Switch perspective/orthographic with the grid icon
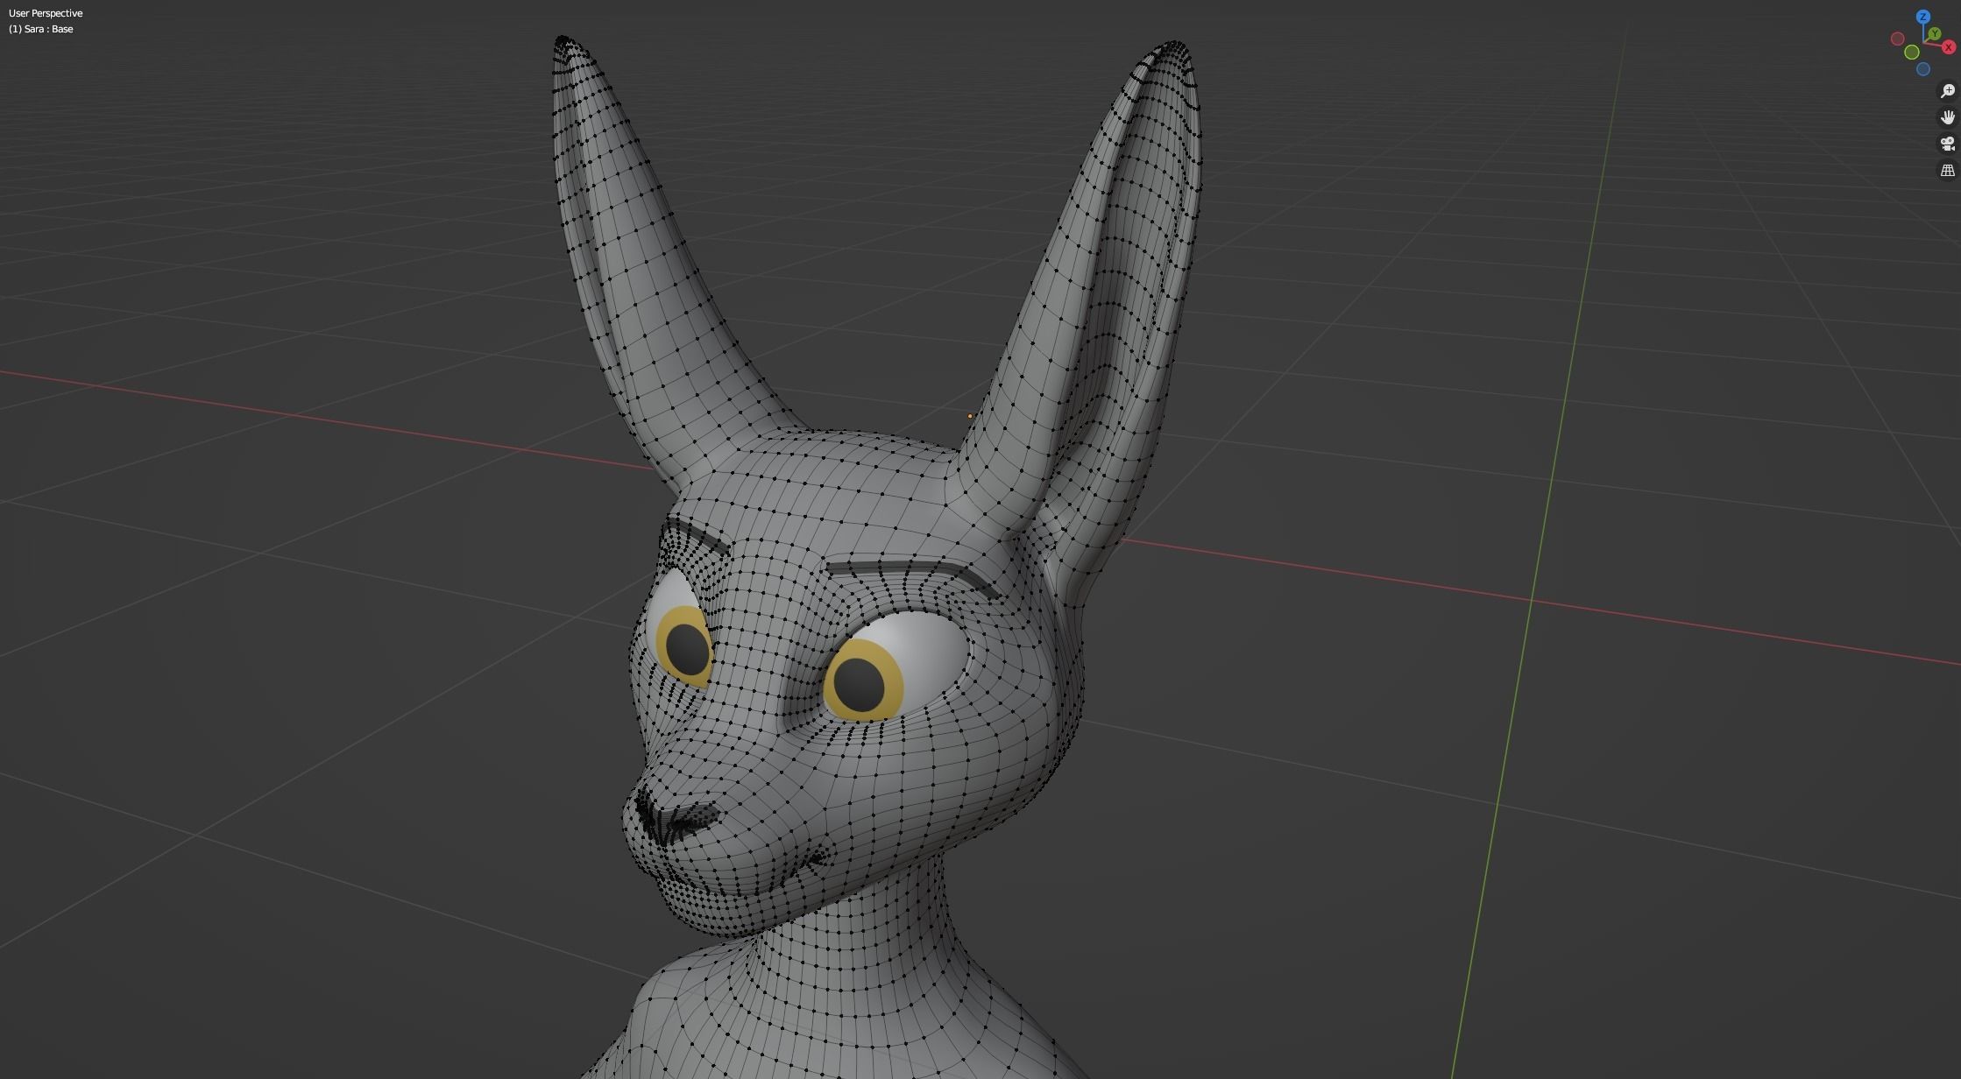 [1947, 171]
